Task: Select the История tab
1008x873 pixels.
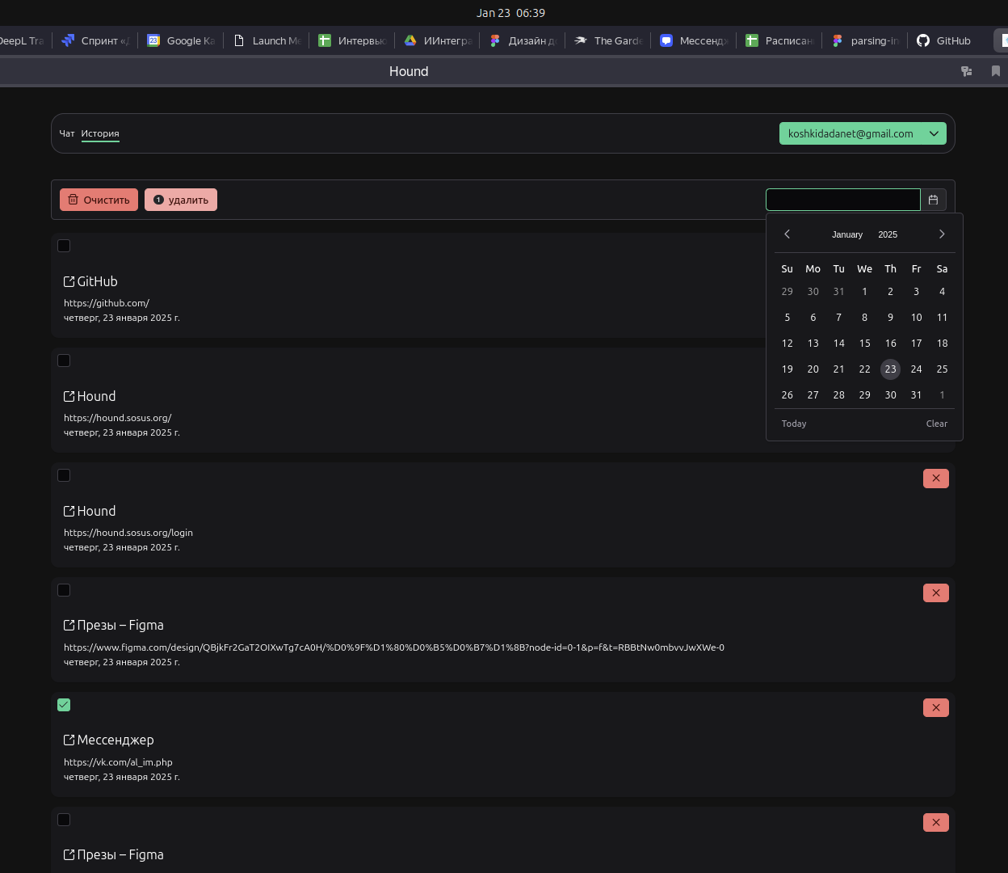Action: [100, 133]
